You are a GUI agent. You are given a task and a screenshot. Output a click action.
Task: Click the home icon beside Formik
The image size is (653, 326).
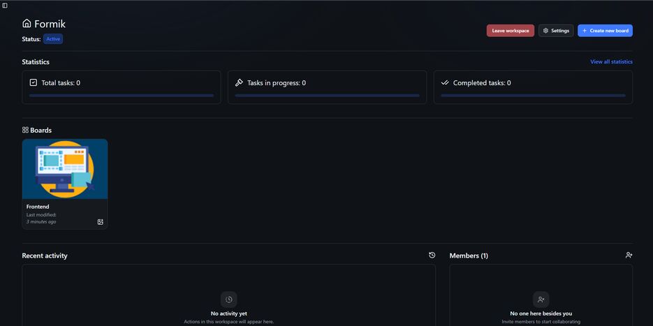(x=27, y=23)
